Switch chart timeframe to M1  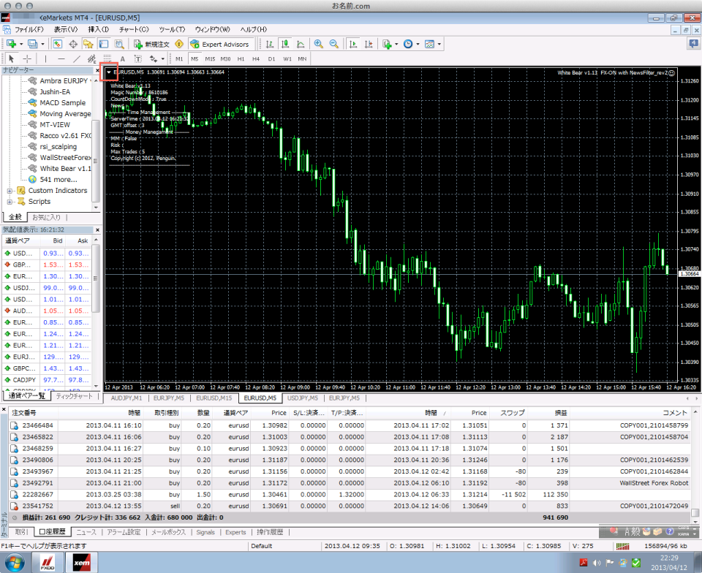[179, 58]
